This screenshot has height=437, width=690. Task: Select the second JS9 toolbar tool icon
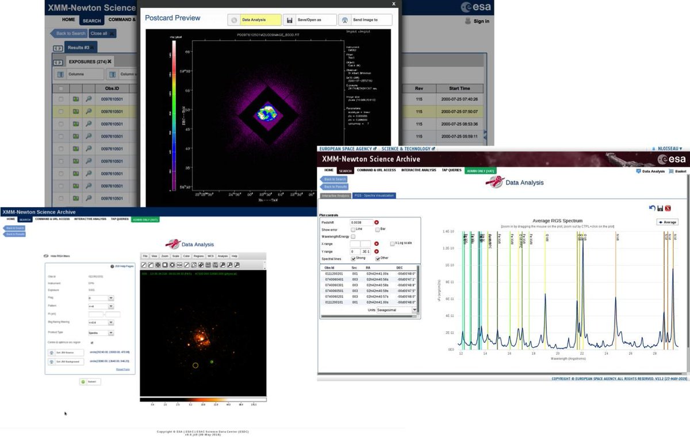coord(151,265)
